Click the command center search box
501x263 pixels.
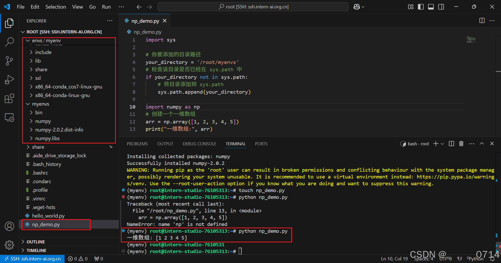(x=253, y=7)
